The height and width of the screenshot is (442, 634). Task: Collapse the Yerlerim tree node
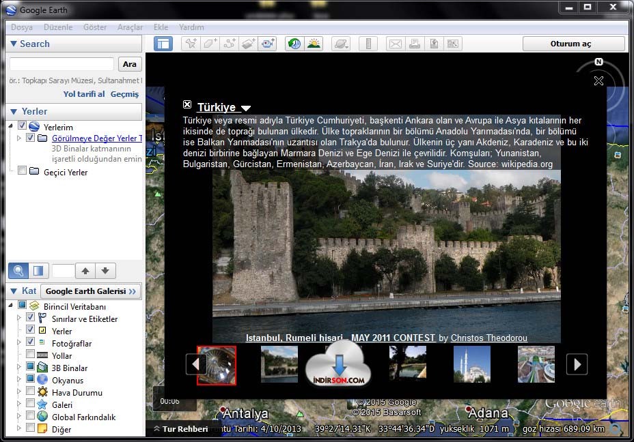(11, 126)
